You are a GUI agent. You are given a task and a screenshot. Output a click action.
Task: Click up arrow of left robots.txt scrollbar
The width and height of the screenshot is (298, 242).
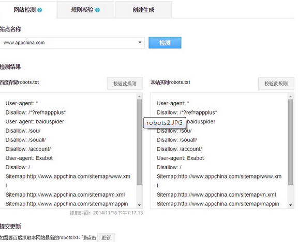[139, 96]
